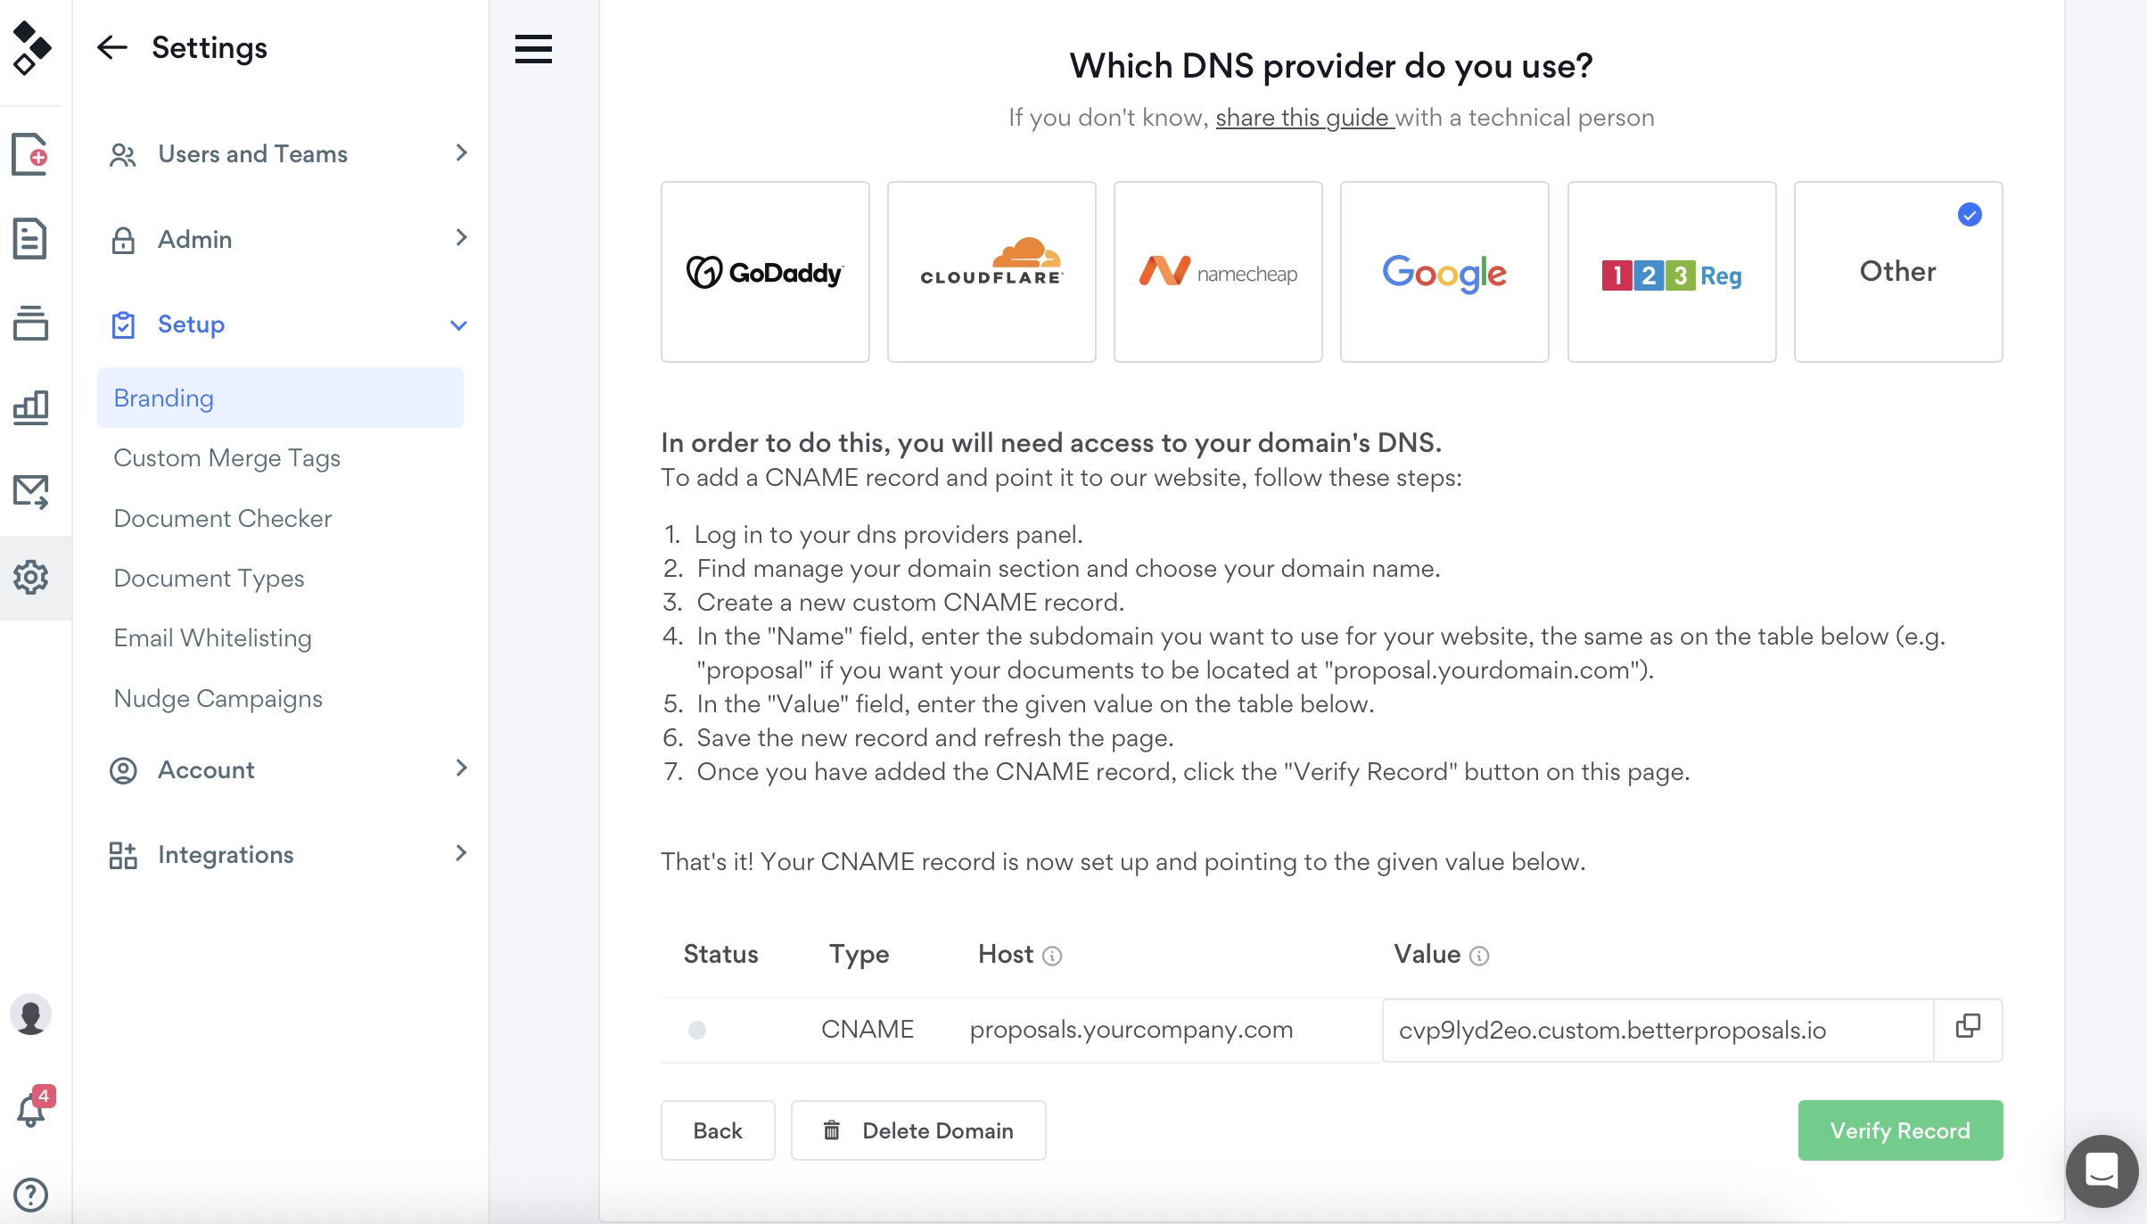Image resolution: width=2147 pixels, height=1224 pixels.
Task: Click the Back button
Action: coord(718,1130)
